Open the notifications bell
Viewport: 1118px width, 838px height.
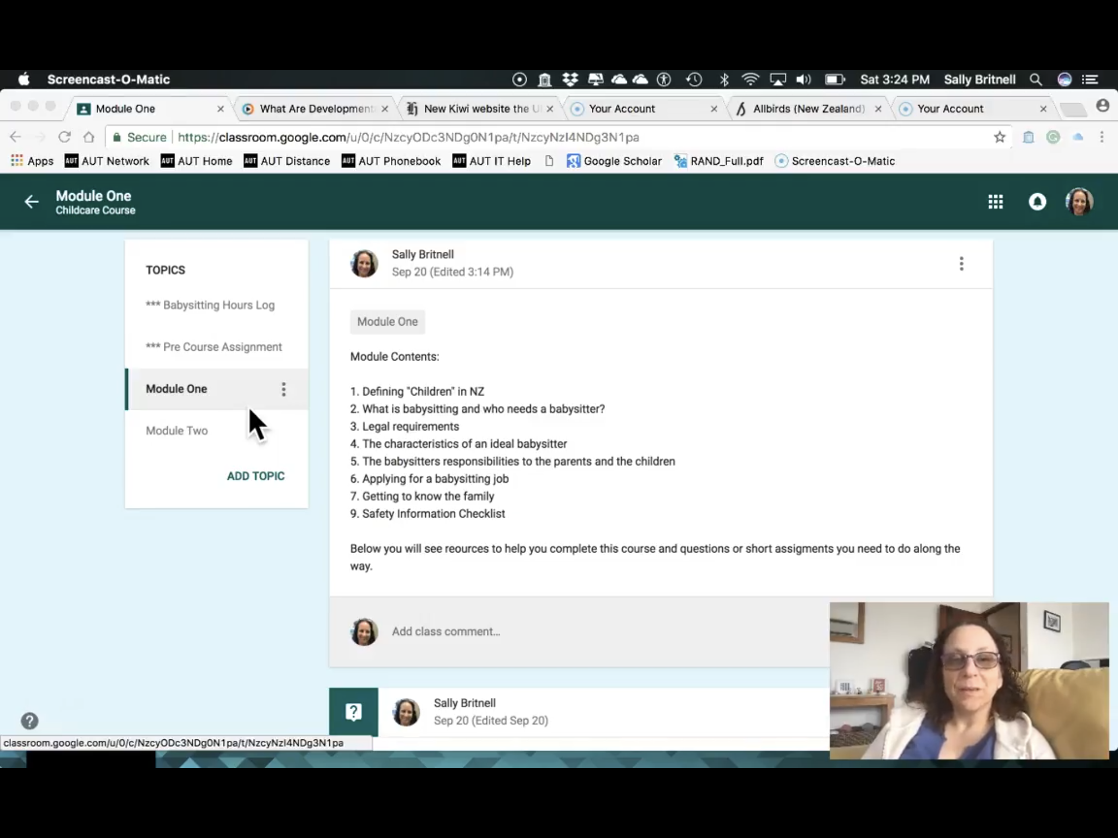point(1037,202)
